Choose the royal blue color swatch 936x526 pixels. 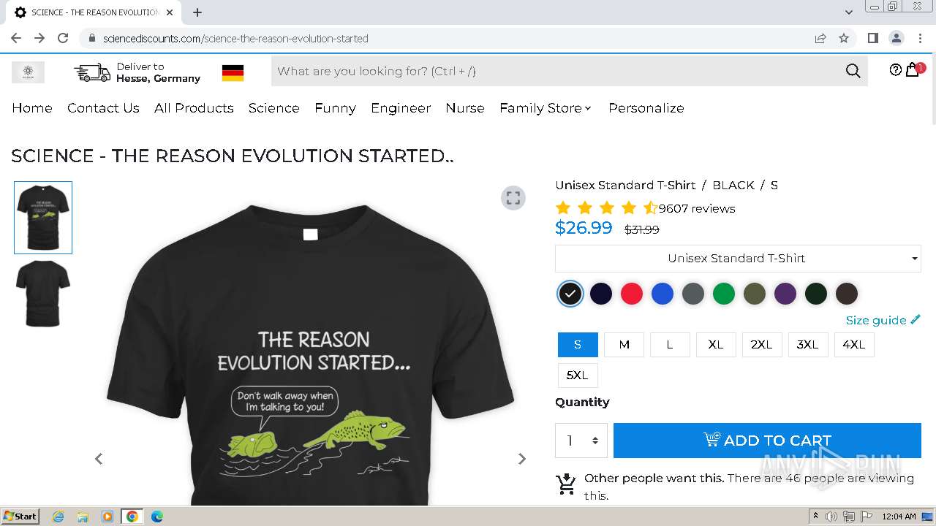coord(663,294)
